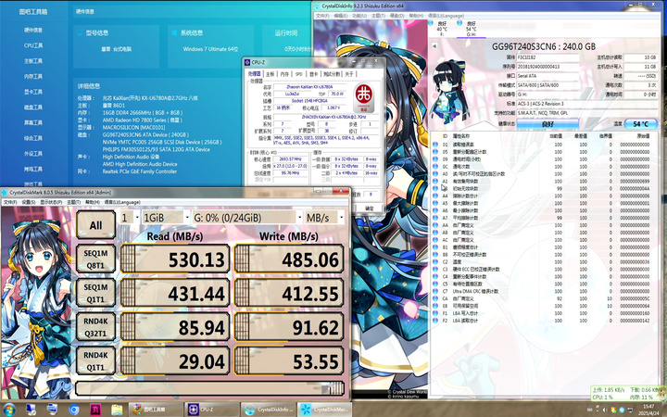Image resolution: width=667 pixels, height=417 pixels.
Task: Click the CrystalDiskMark taskbar button
Action: [x=323, y=410]
